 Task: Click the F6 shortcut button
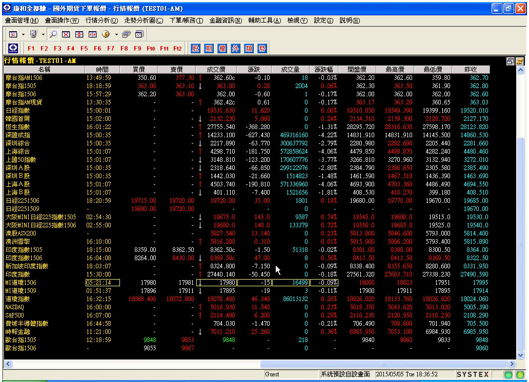click(x=97, y=49)
